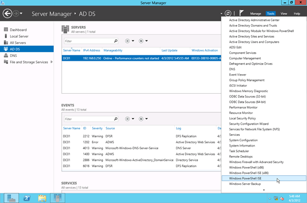Show hidden system tray icons
This screenshot has height=203, width=307.
pyautogui.click(x=270, y=198)
